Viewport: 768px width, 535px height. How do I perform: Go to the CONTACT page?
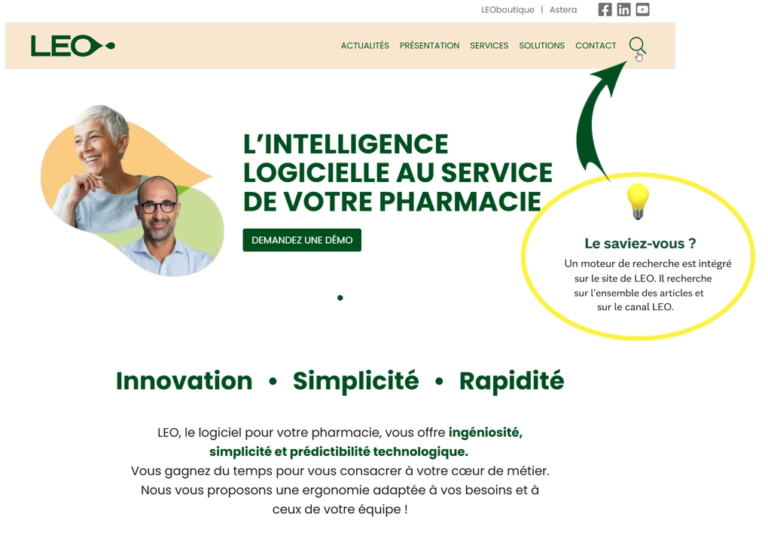point(596,45)
